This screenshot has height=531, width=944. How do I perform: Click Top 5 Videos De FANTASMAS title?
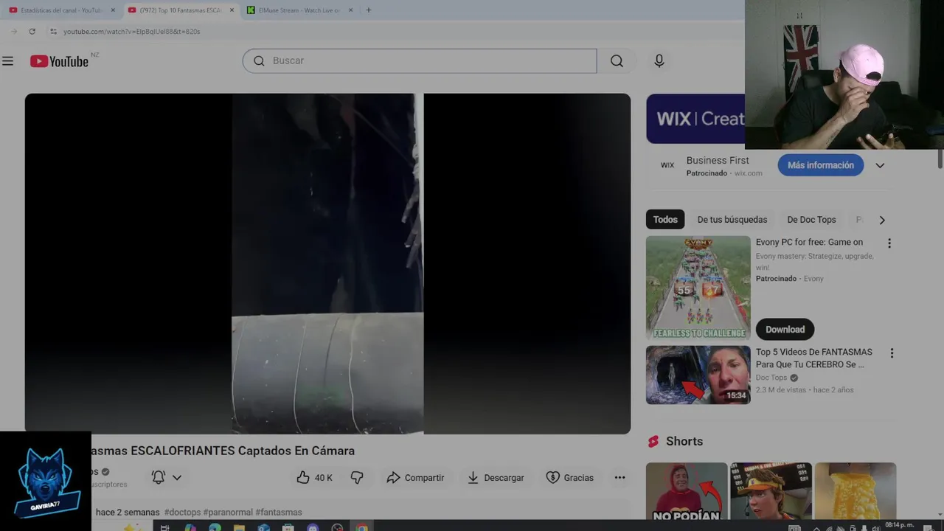(x=814, y=358)
